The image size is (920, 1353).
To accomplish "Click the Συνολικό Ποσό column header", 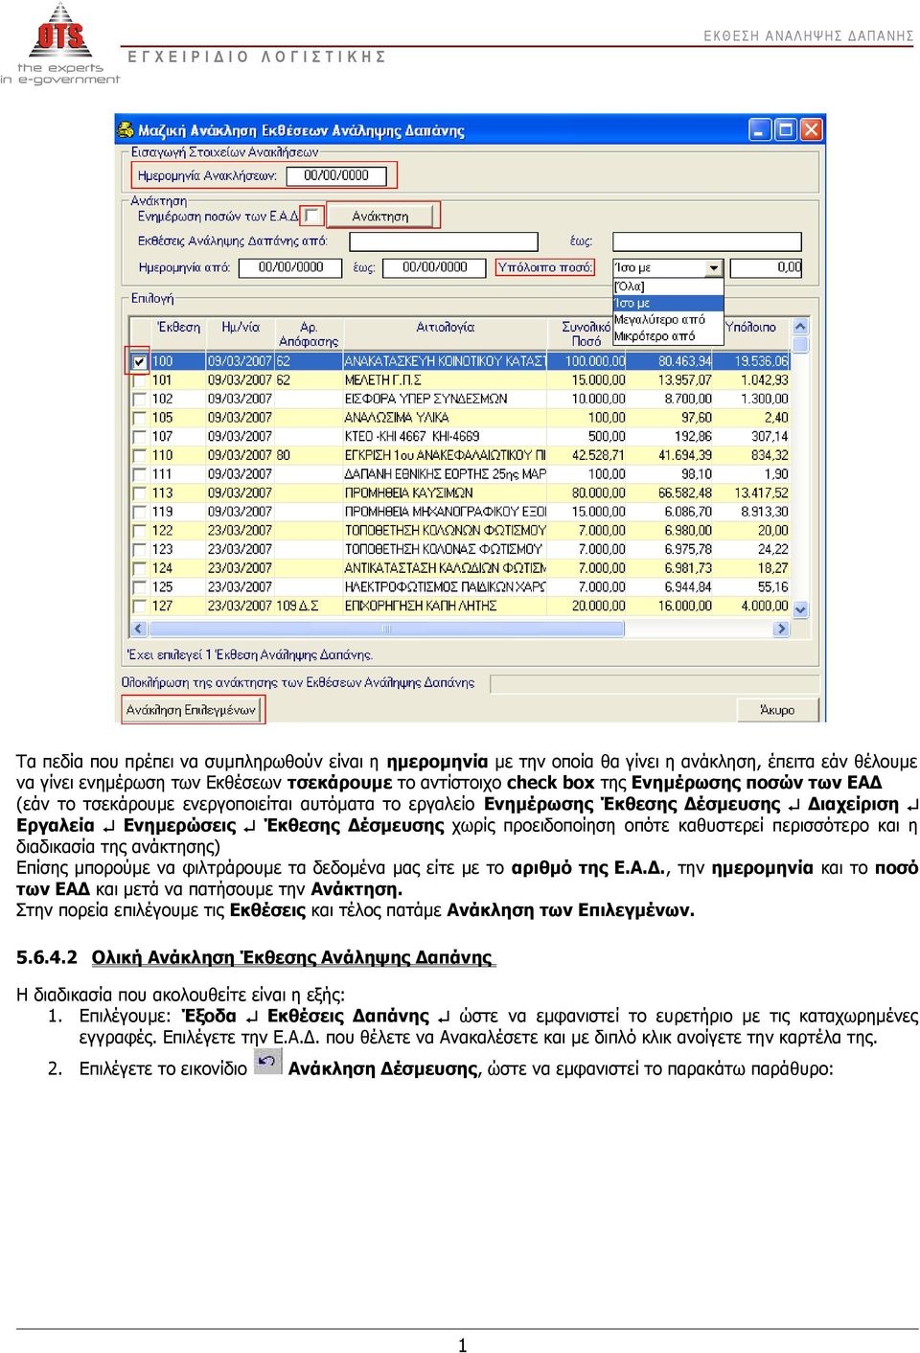I will (x=586, y=334).
